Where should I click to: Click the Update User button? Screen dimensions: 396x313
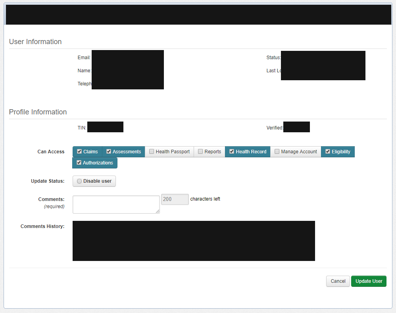tap(369, 281)
